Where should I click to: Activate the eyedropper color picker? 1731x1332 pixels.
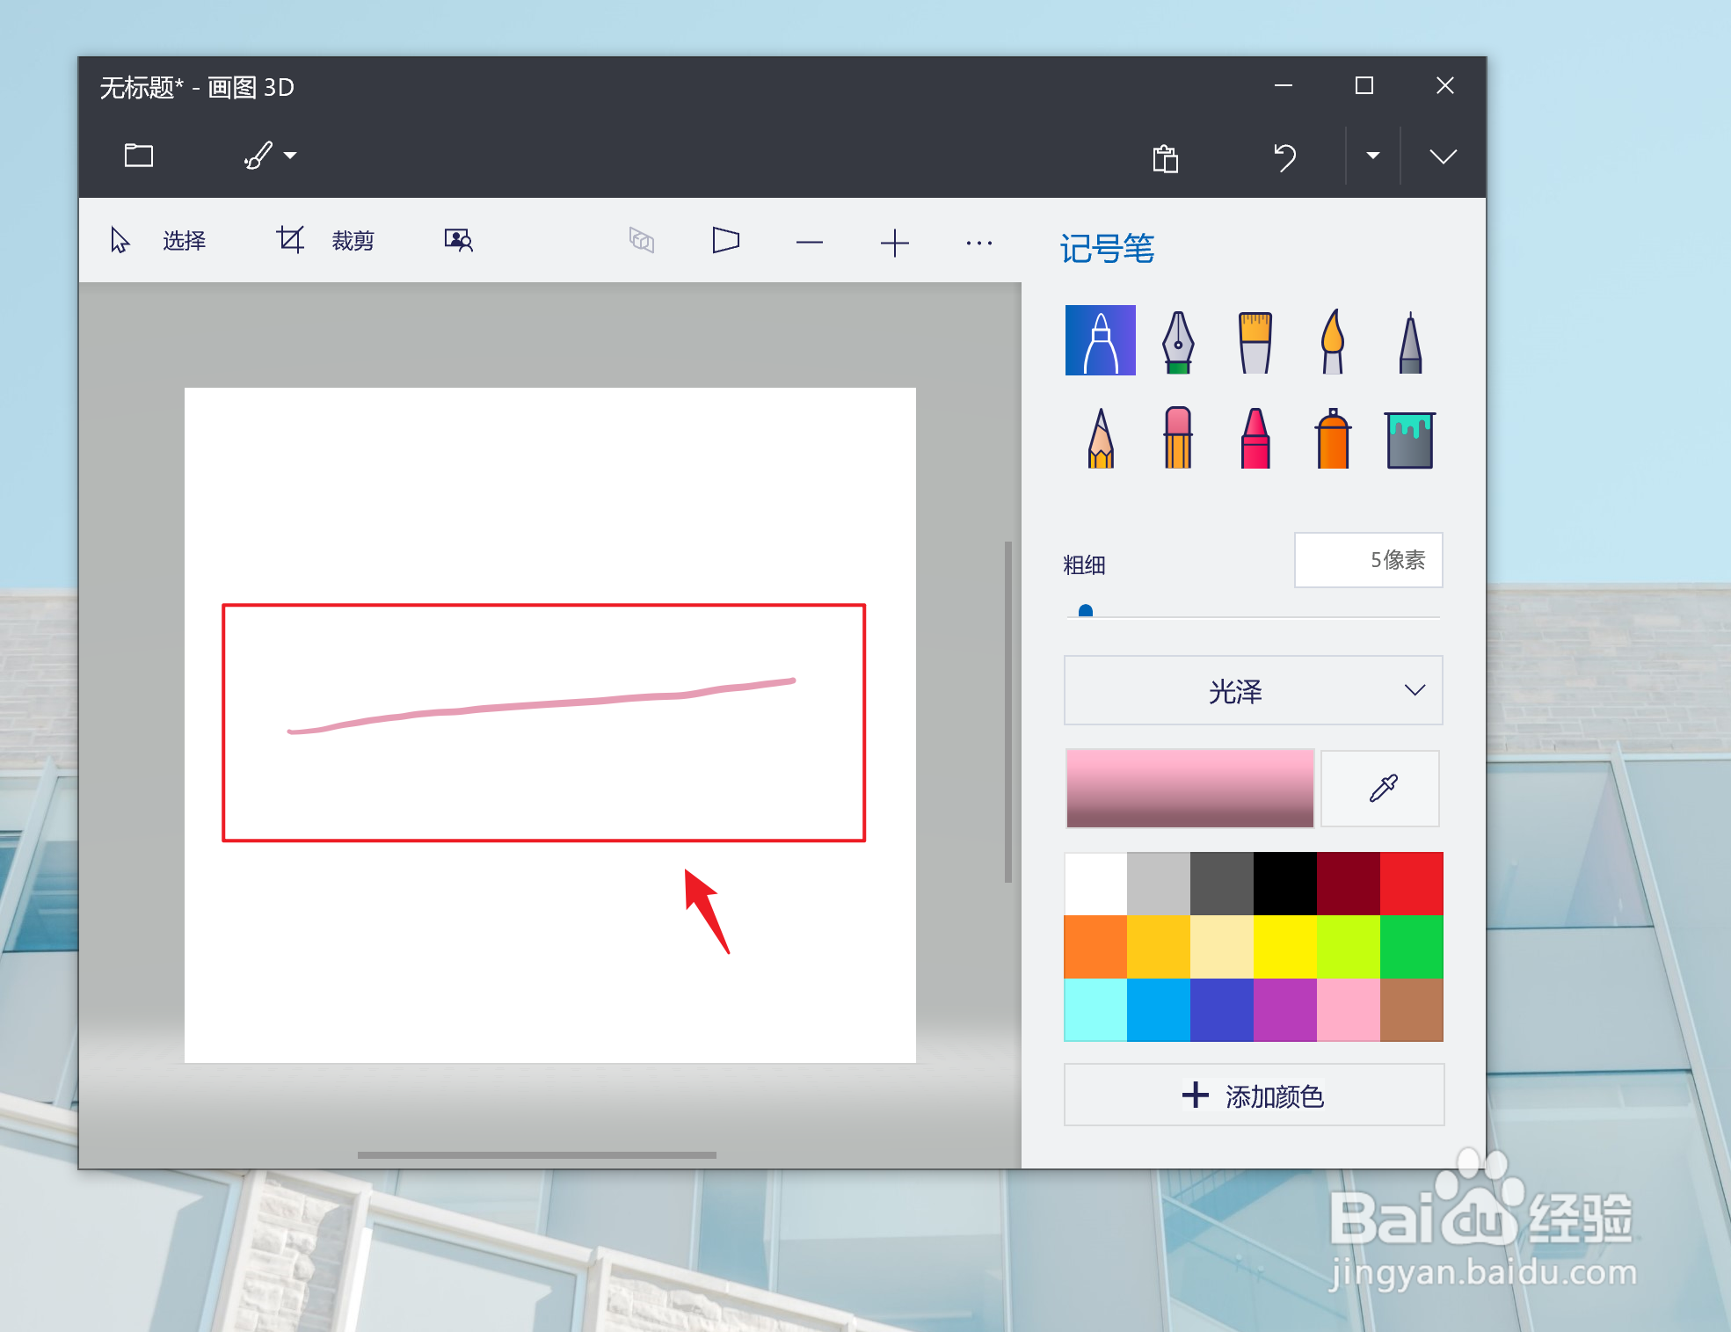1379,789
